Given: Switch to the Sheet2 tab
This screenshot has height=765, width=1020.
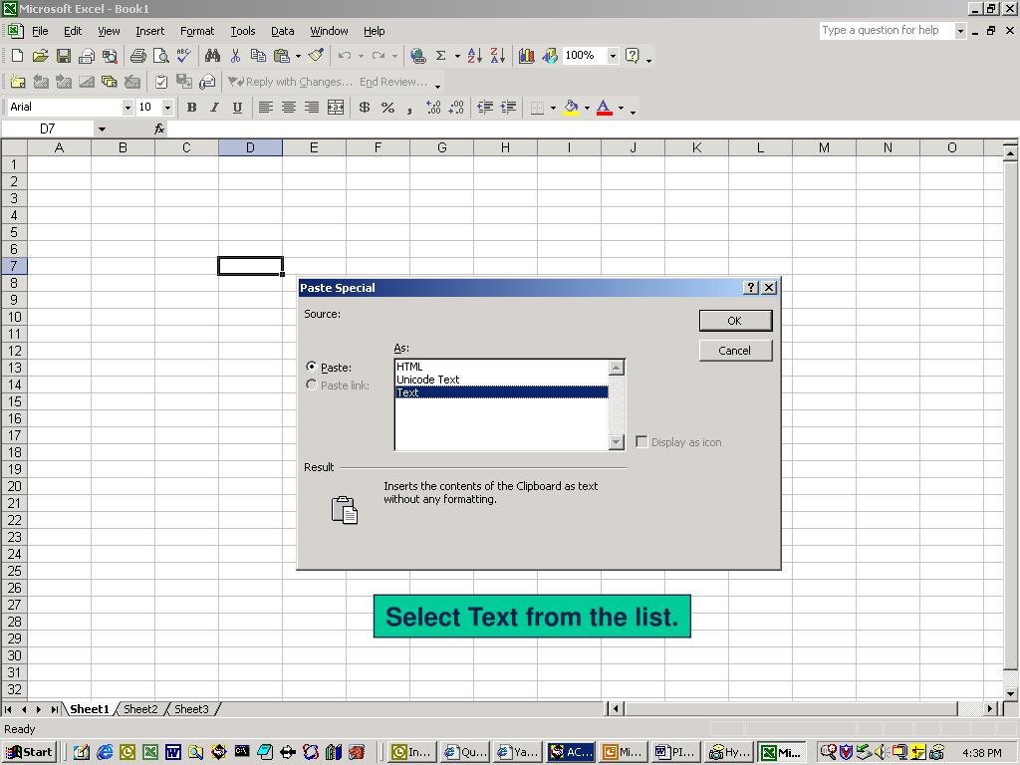Looking at the screenshot, I should pos(140,709).
